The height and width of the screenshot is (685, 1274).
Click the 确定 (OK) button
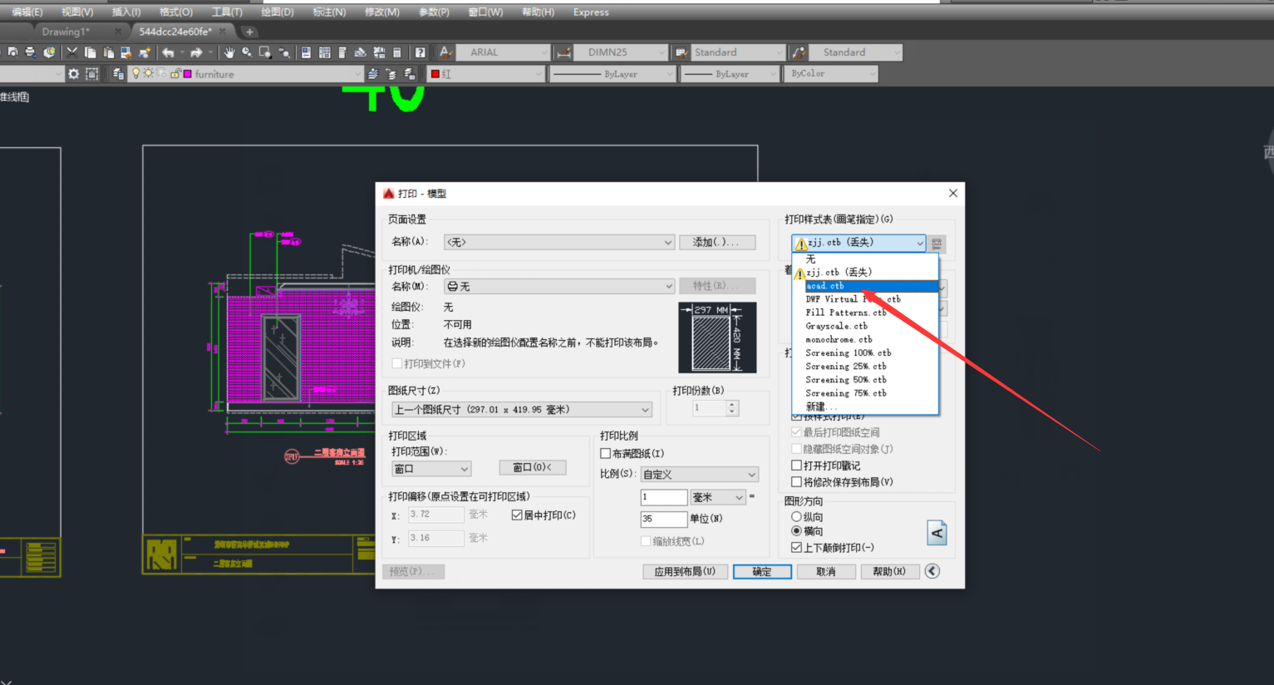click(x=762, y=572)
